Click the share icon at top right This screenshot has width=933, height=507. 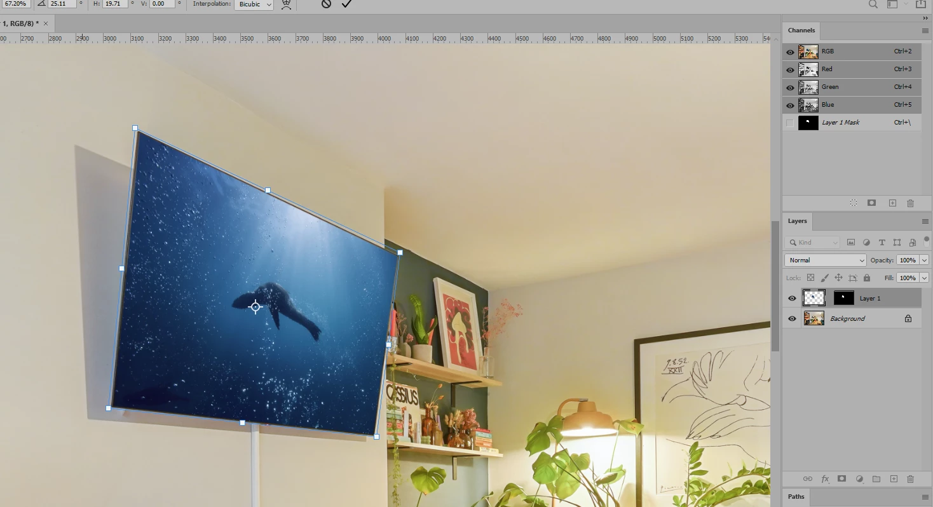coord(921,4)
